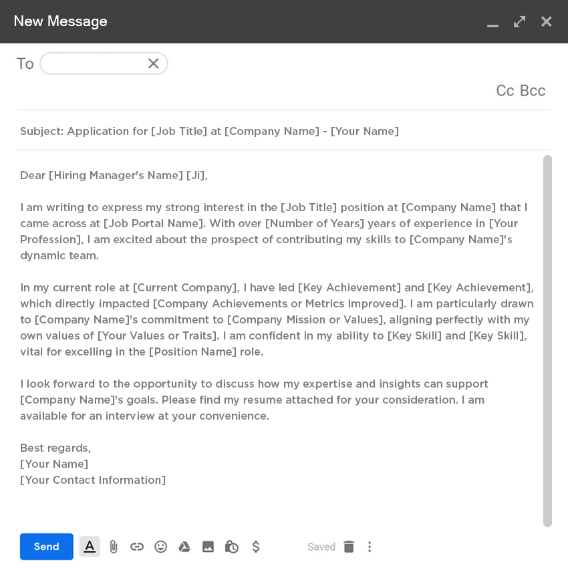Clear the recipient chip with X
Image resolution: width=568 pixels, height=568 pixels.
153,63
